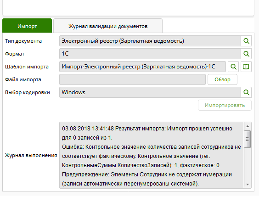This screenshot has width=259, height=197.
Task: Click the empty Файл импорта field
Action: click(x=132, y=79)
